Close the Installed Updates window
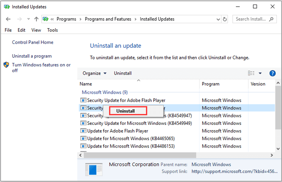This screenshot has width=282, height=182. click(x=272, y=7)
